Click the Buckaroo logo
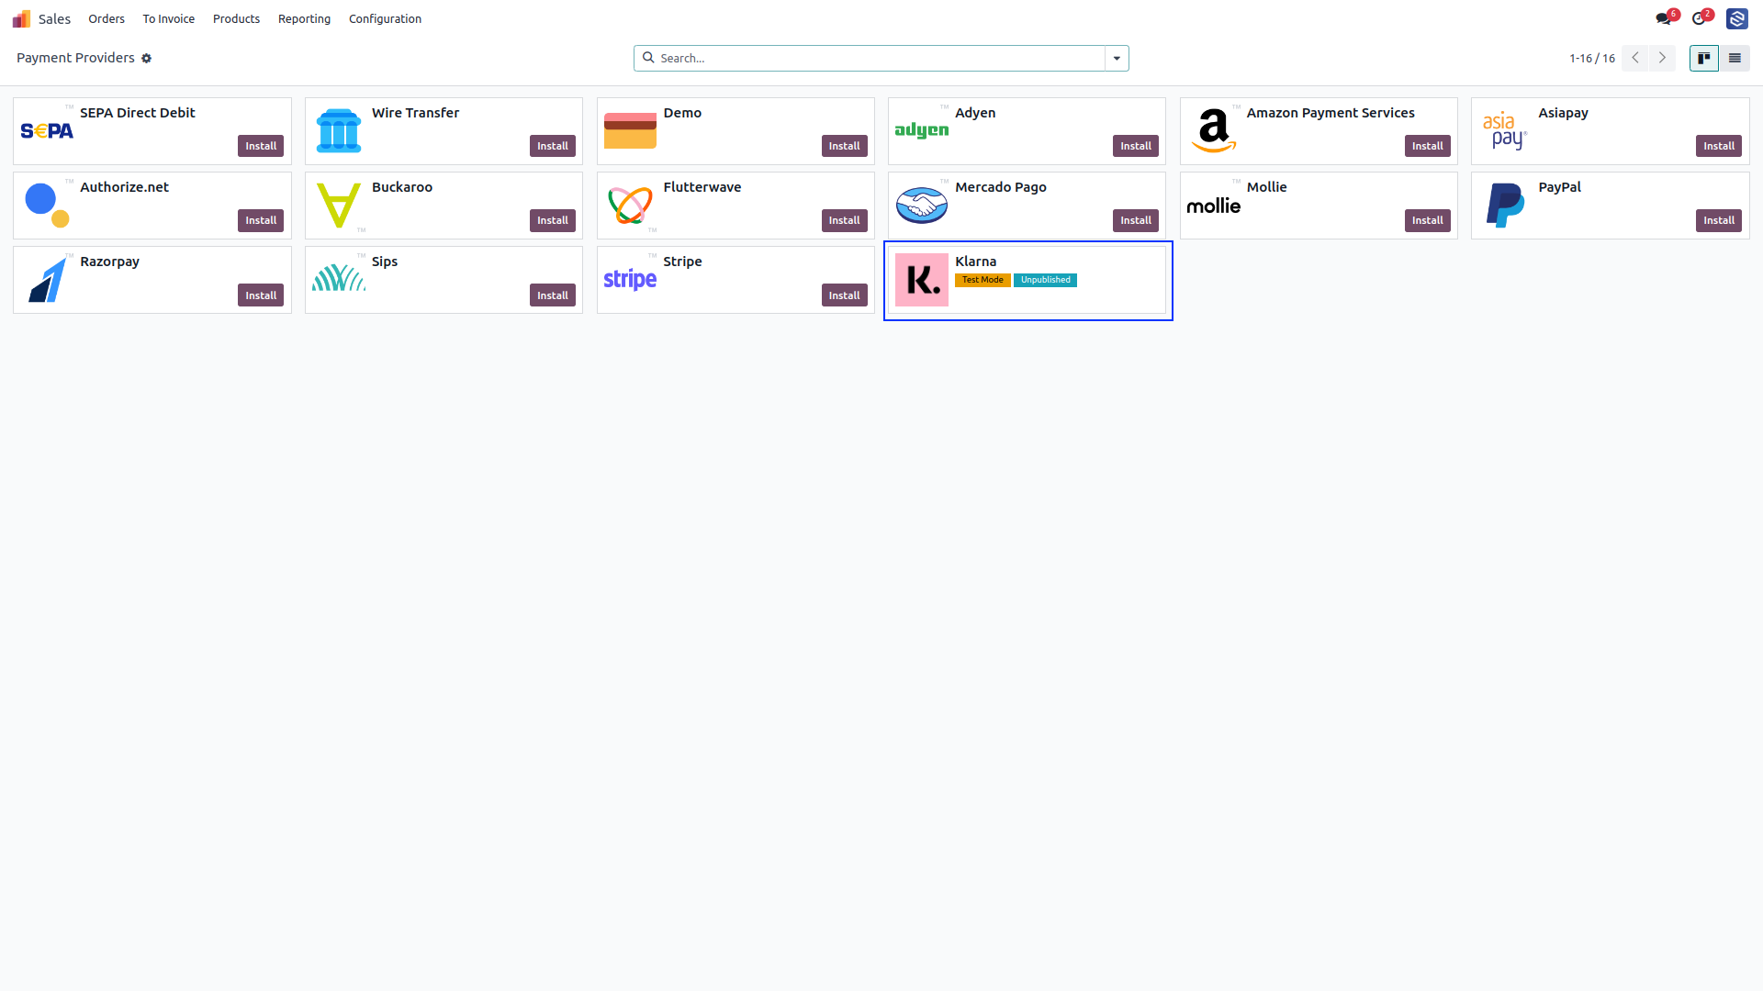The height and width of the screenshot is (991, 1763). pyautogui.click(x=339, y=206)
